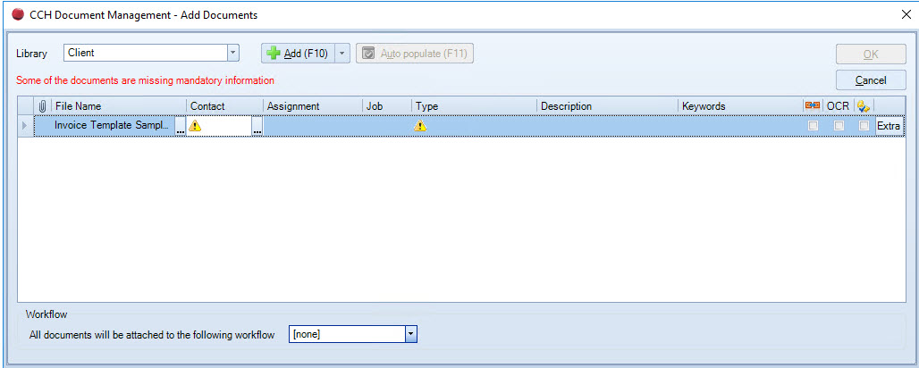Tick the keys column checkbox in the row
This screenshot has width=919, height=368.
click(x=864, y=125)
